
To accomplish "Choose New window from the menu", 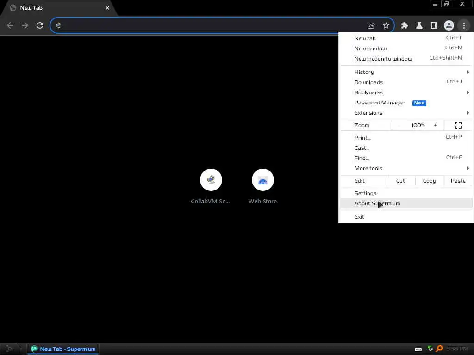I will click(x=406, y=48).
